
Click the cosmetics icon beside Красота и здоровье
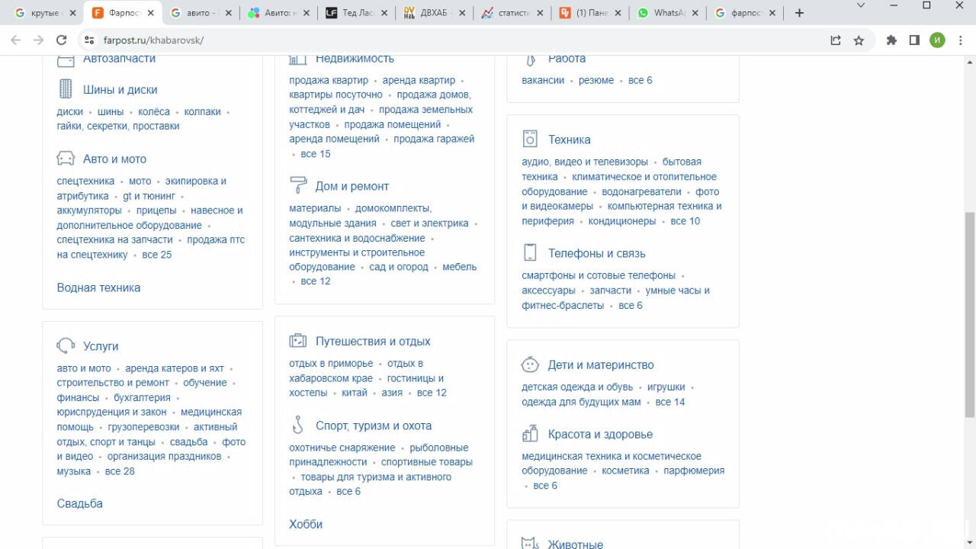(x=530, y=433)
